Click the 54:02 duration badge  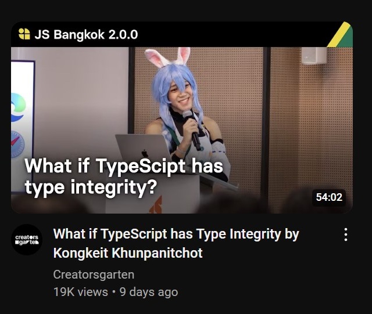(x=329, y=197)
